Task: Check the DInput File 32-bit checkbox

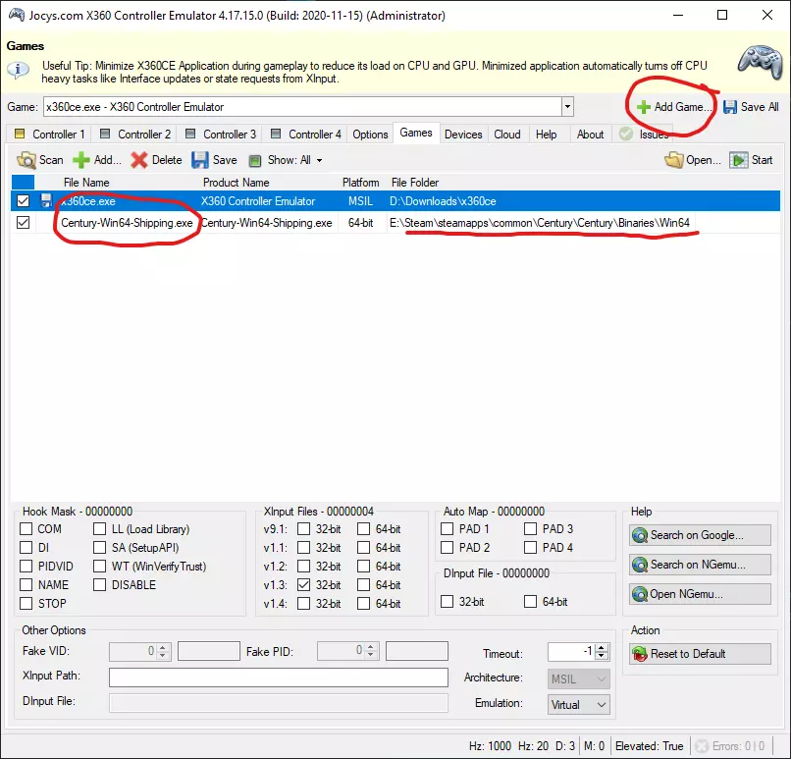Action: (x=447, y=602)
